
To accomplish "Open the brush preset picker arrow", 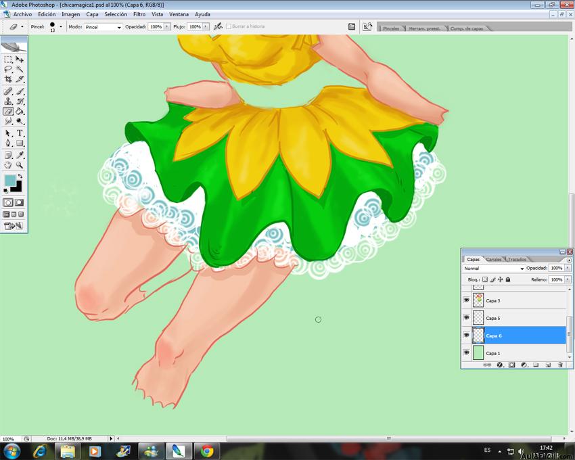I will coord(61,26).
